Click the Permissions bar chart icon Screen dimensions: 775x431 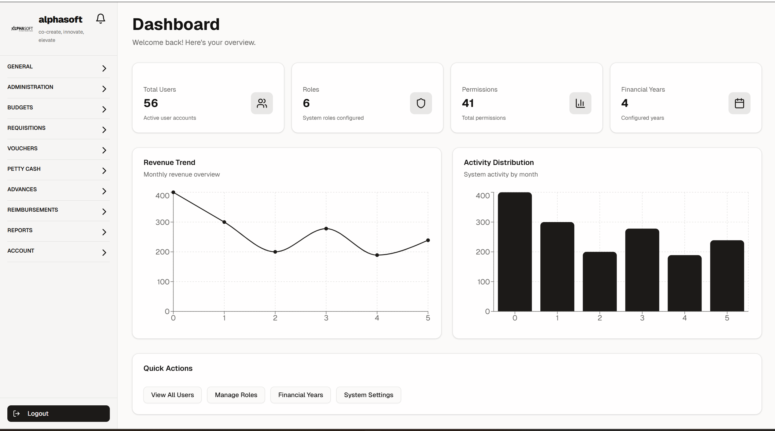[580, 103]
